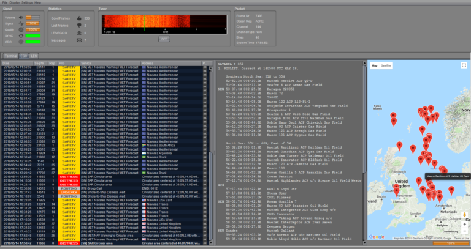Zoom in on the map
This screenshot has width=471, height=249.
(x=464, y=225)
